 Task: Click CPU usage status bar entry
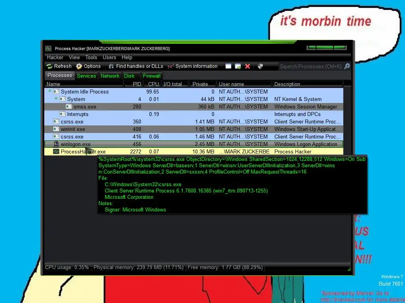67,267
